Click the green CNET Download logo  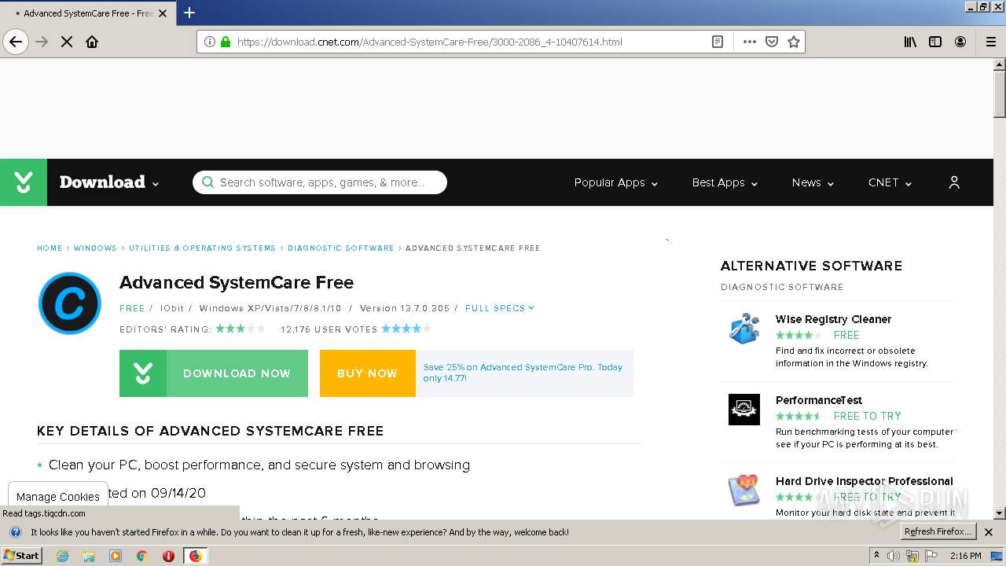(x=24, y=182)
